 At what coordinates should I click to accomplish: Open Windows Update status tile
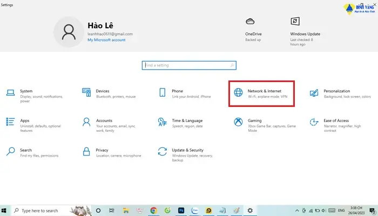click(x=305, y=31)
